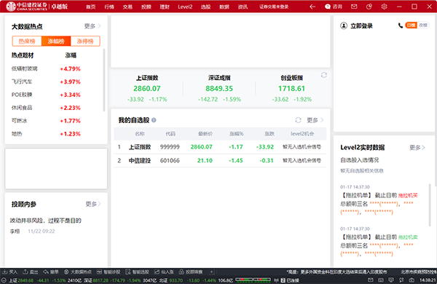This screenshot has width=437, height=284.
Task: Open the 资讯 menu
Action: (243, 7)
